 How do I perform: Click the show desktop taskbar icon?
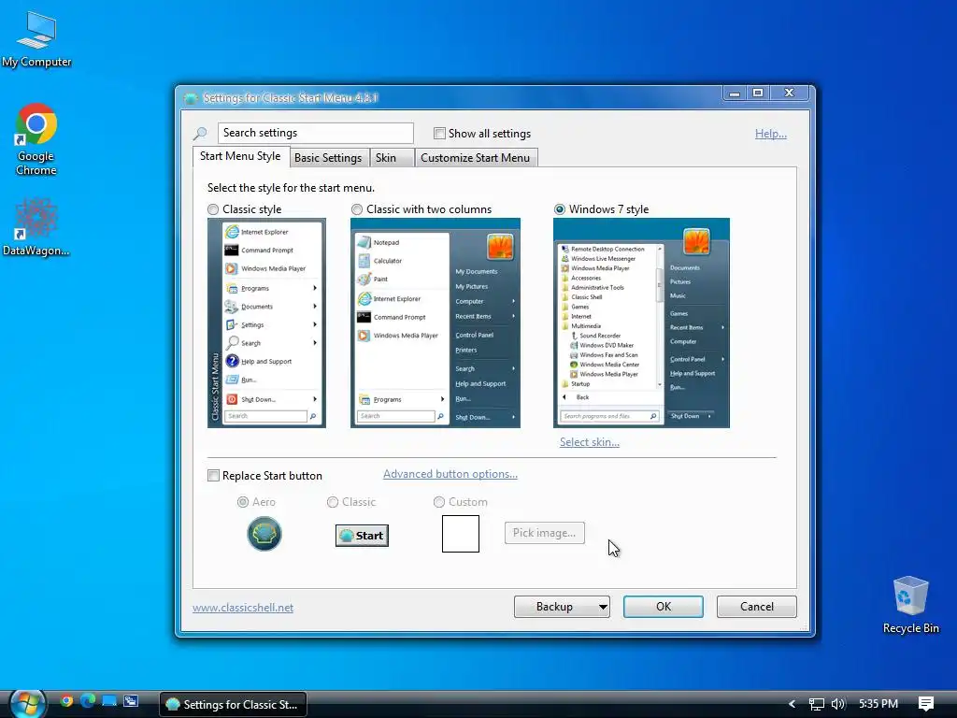pos(109,701)
